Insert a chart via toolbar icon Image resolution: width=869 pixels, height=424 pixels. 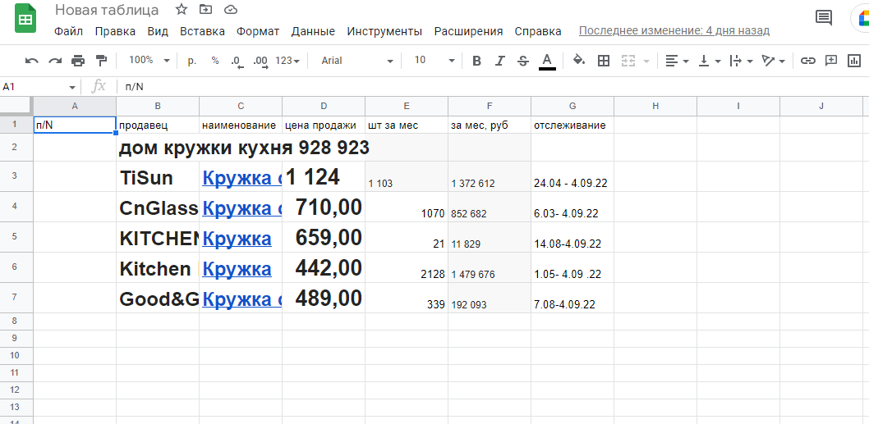coord(854,61)
